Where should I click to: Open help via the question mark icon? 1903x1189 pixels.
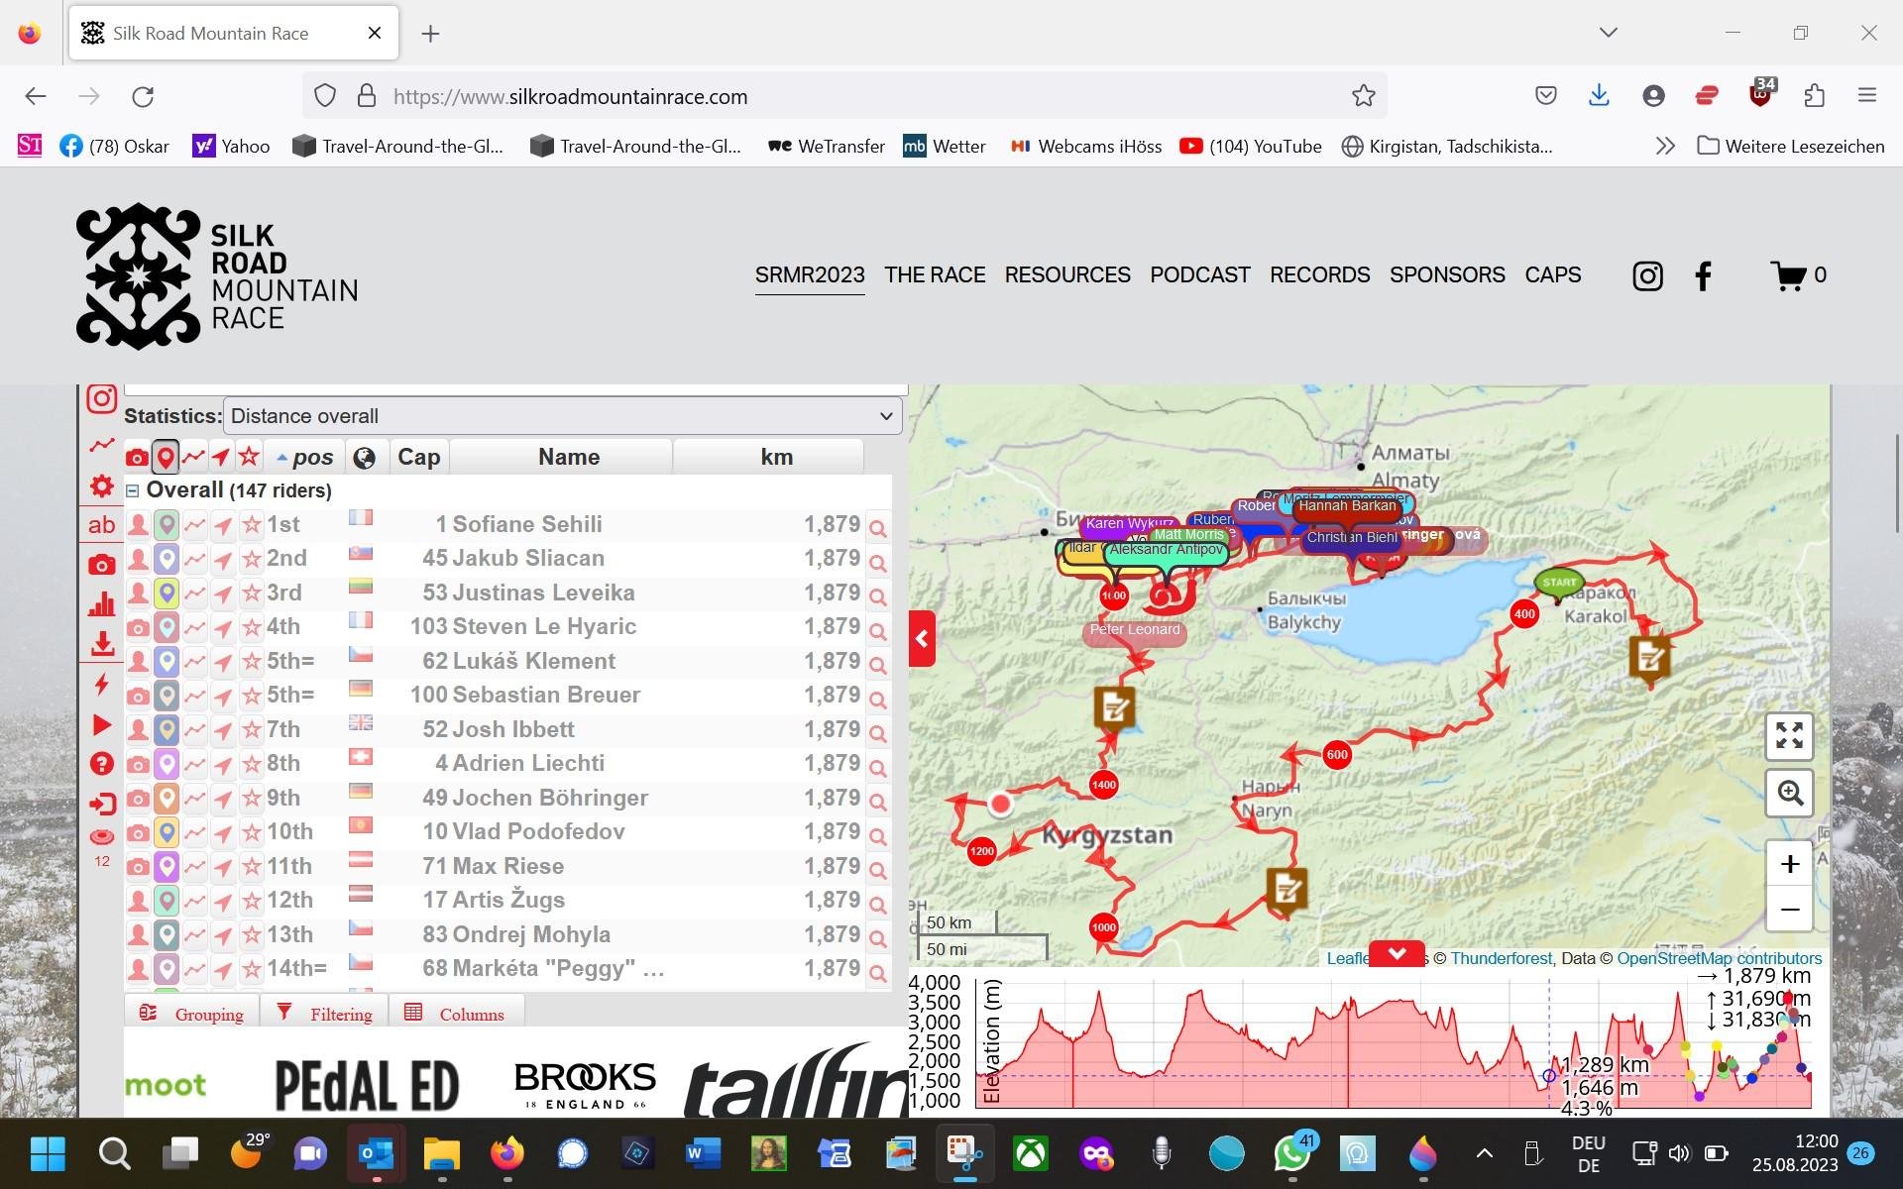tap(101, 764)
